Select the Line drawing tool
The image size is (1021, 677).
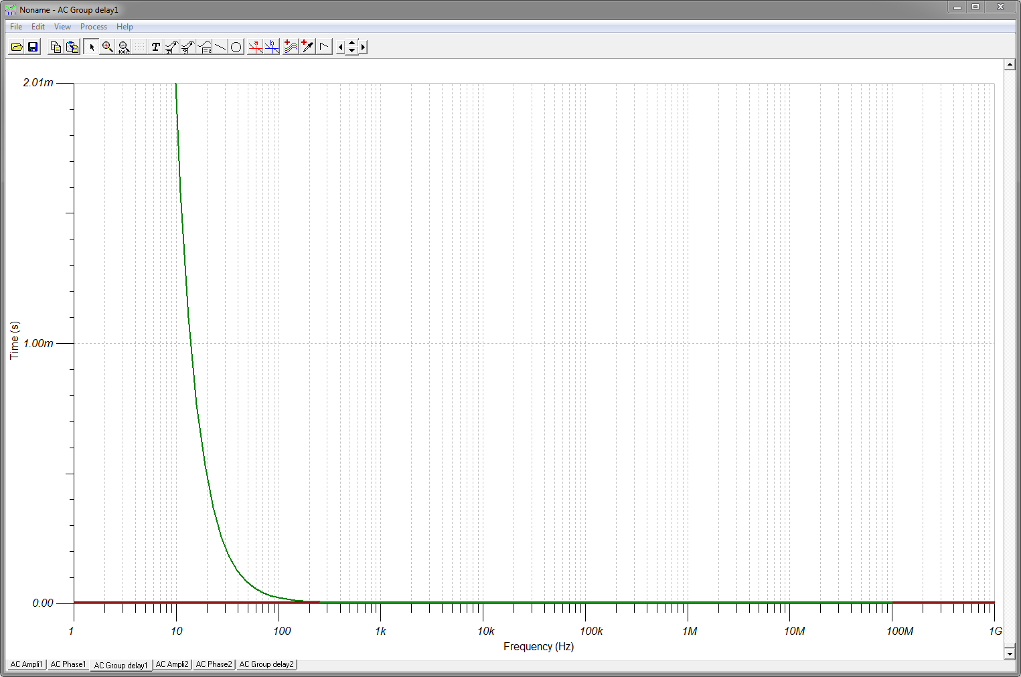(220, 47)
